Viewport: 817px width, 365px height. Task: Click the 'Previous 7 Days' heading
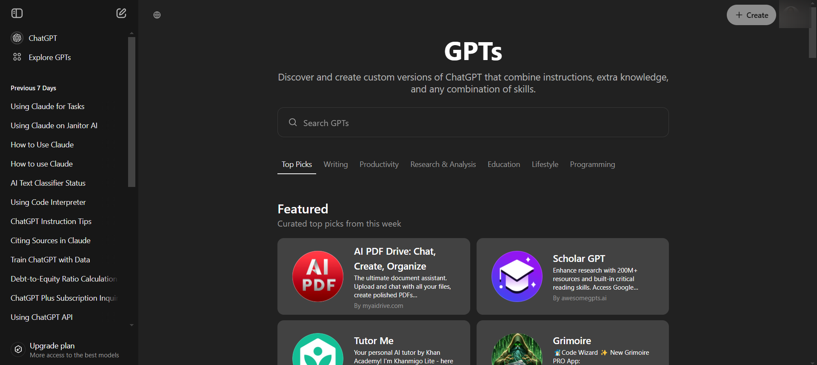tap(33, 88)
